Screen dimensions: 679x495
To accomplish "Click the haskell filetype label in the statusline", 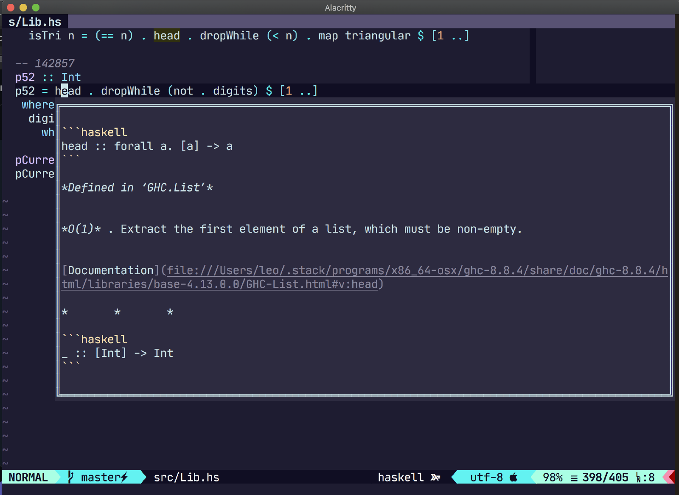I will pos(401,477).
